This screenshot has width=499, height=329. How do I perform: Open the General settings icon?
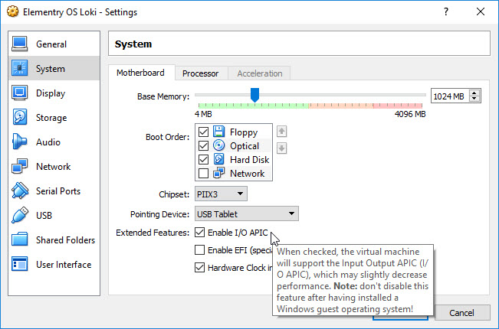[x=20, y=44]
